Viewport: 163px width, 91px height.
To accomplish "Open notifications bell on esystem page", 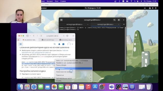I will [x=59, y=44].
